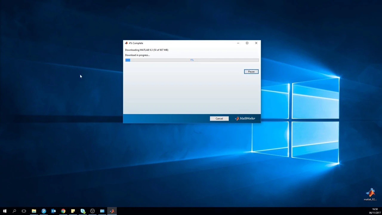Pause the MATLAB download
382x215 pixels.
(251, 72)
